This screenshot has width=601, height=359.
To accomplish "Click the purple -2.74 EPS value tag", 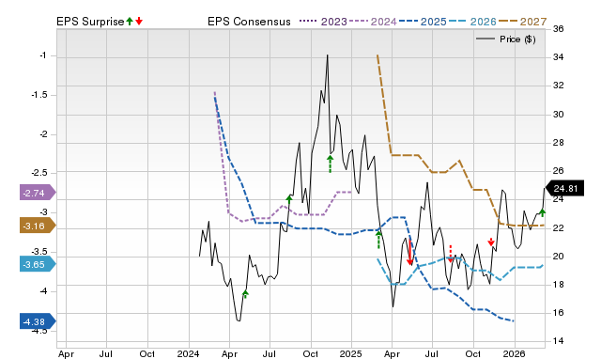I will tap(38, 193).
